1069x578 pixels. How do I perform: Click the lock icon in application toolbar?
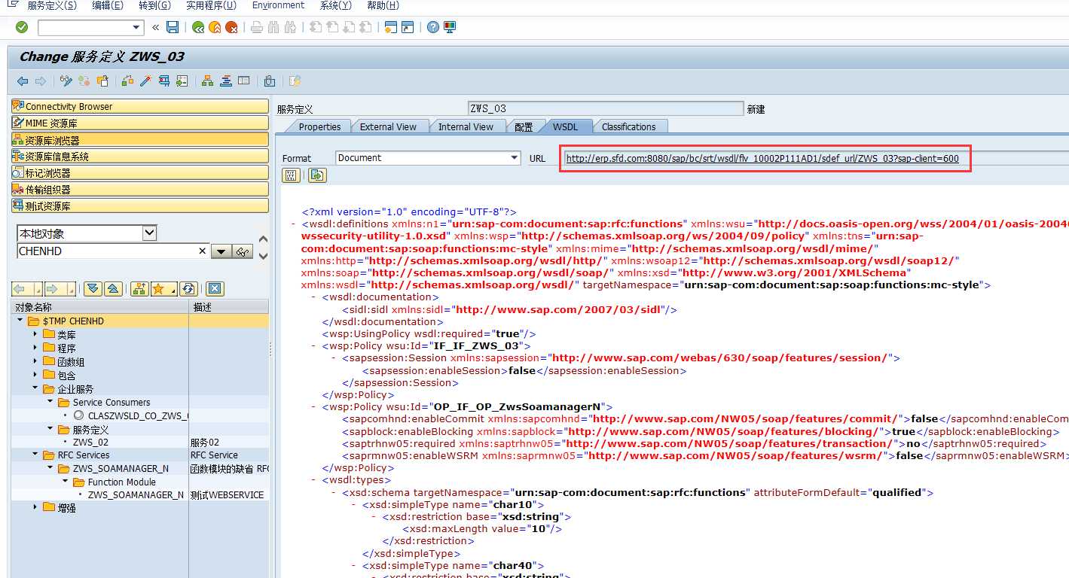pos(269,81)
